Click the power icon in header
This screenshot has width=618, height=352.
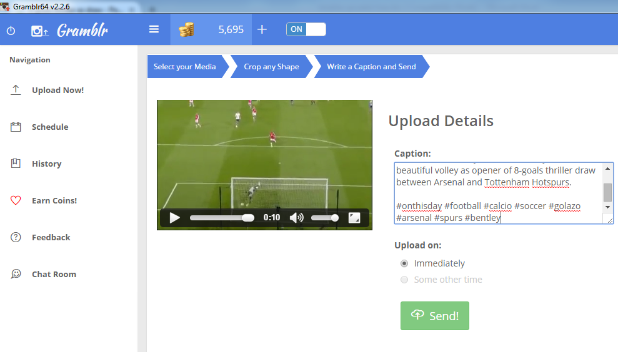[11, 31]
